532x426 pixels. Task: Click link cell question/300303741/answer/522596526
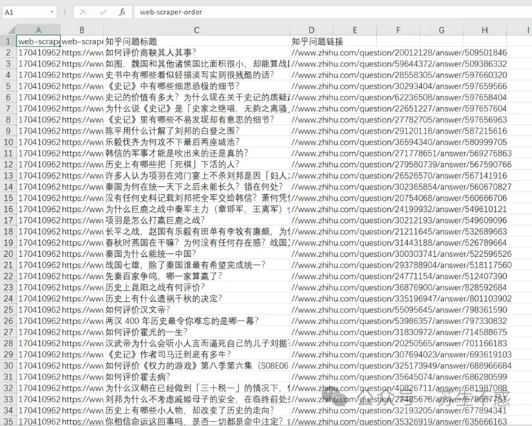pos(401,254)
